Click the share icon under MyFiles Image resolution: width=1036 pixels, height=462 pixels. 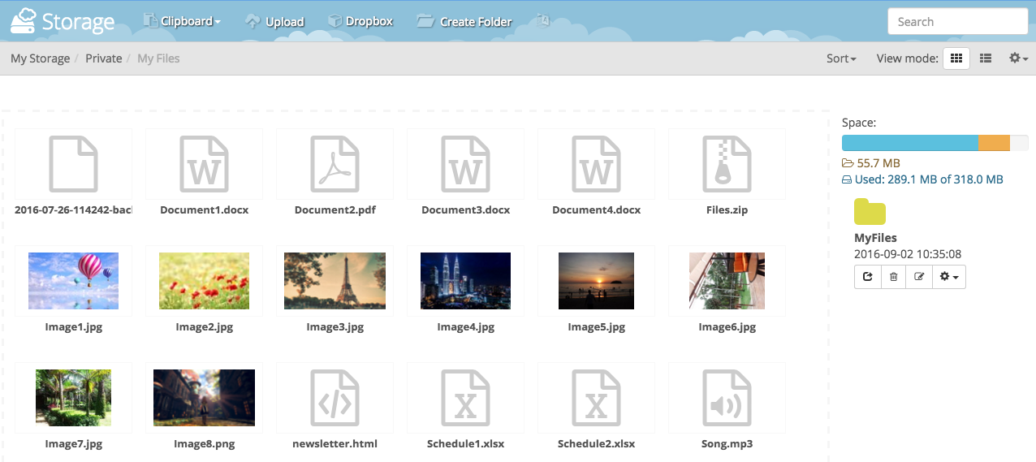(867, 277)
